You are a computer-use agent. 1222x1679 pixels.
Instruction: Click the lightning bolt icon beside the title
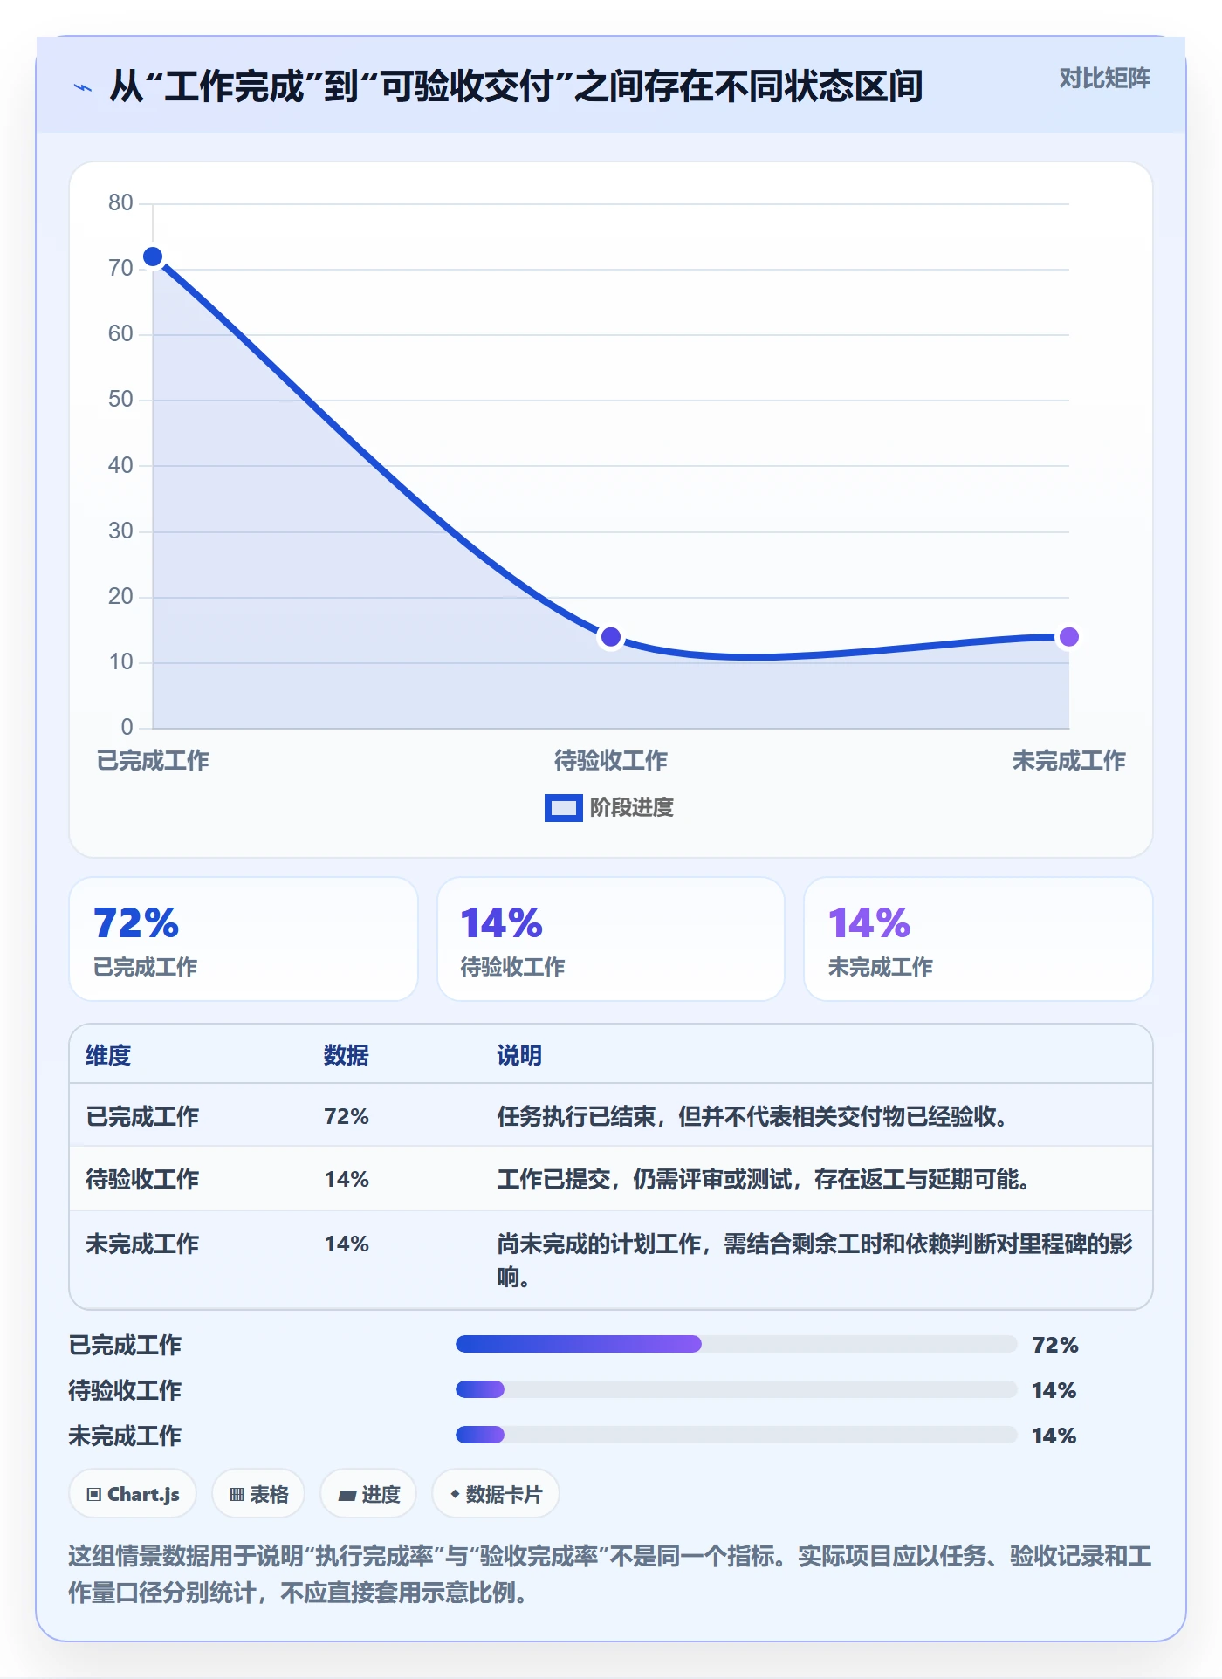83,87
